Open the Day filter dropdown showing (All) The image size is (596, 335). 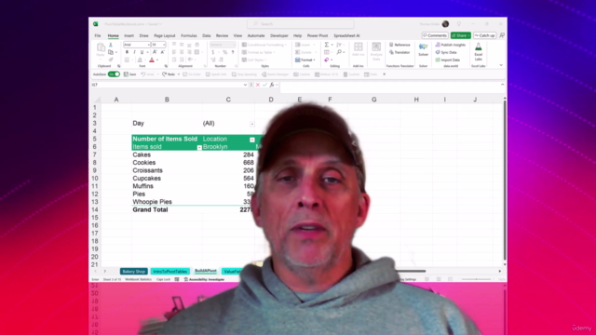coord(252,124)
